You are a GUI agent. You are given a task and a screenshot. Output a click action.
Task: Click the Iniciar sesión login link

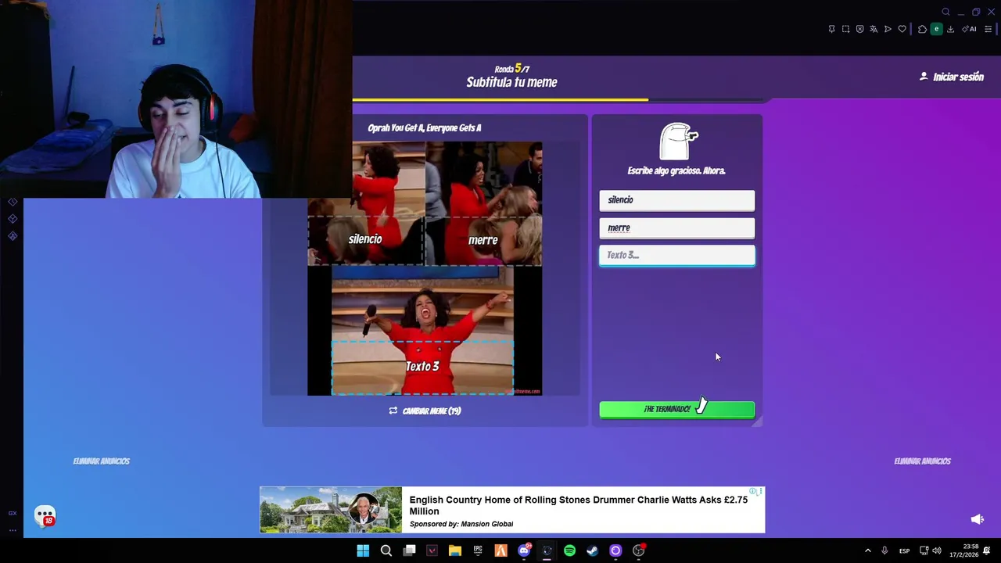point(952,77)
